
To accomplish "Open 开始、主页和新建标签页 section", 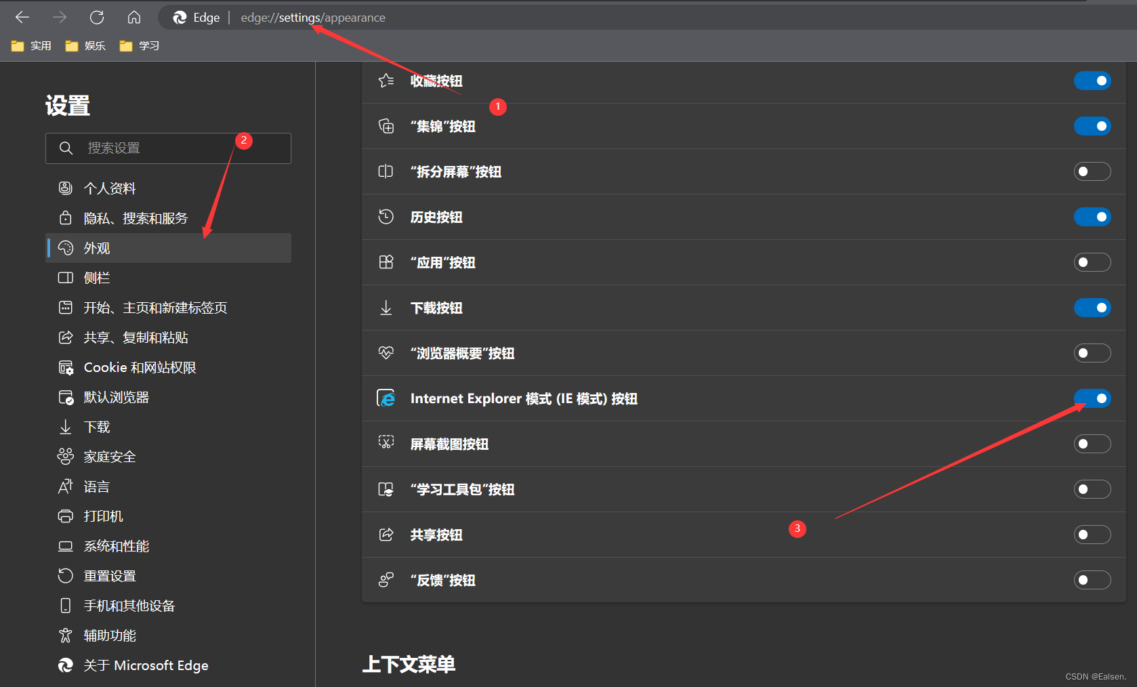I will coord(169,308).
